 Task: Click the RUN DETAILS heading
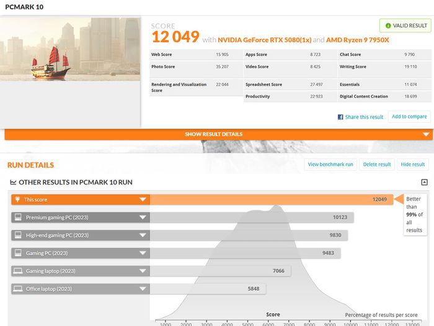coord(31,165)
